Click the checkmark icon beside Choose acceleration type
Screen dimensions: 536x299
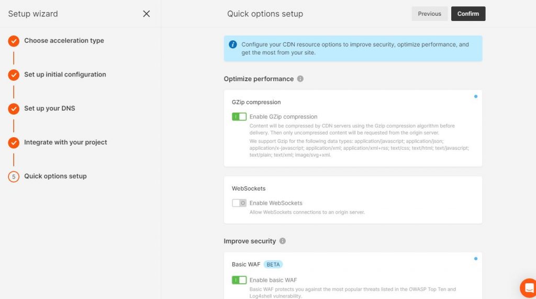pyautogui.click(x=14, y=41)
